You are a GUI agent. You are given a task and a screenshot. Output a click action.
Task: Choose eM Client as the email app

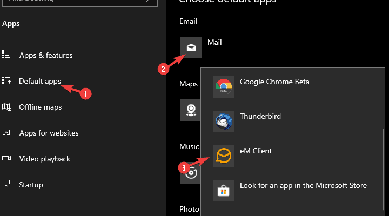coord(256,151)
